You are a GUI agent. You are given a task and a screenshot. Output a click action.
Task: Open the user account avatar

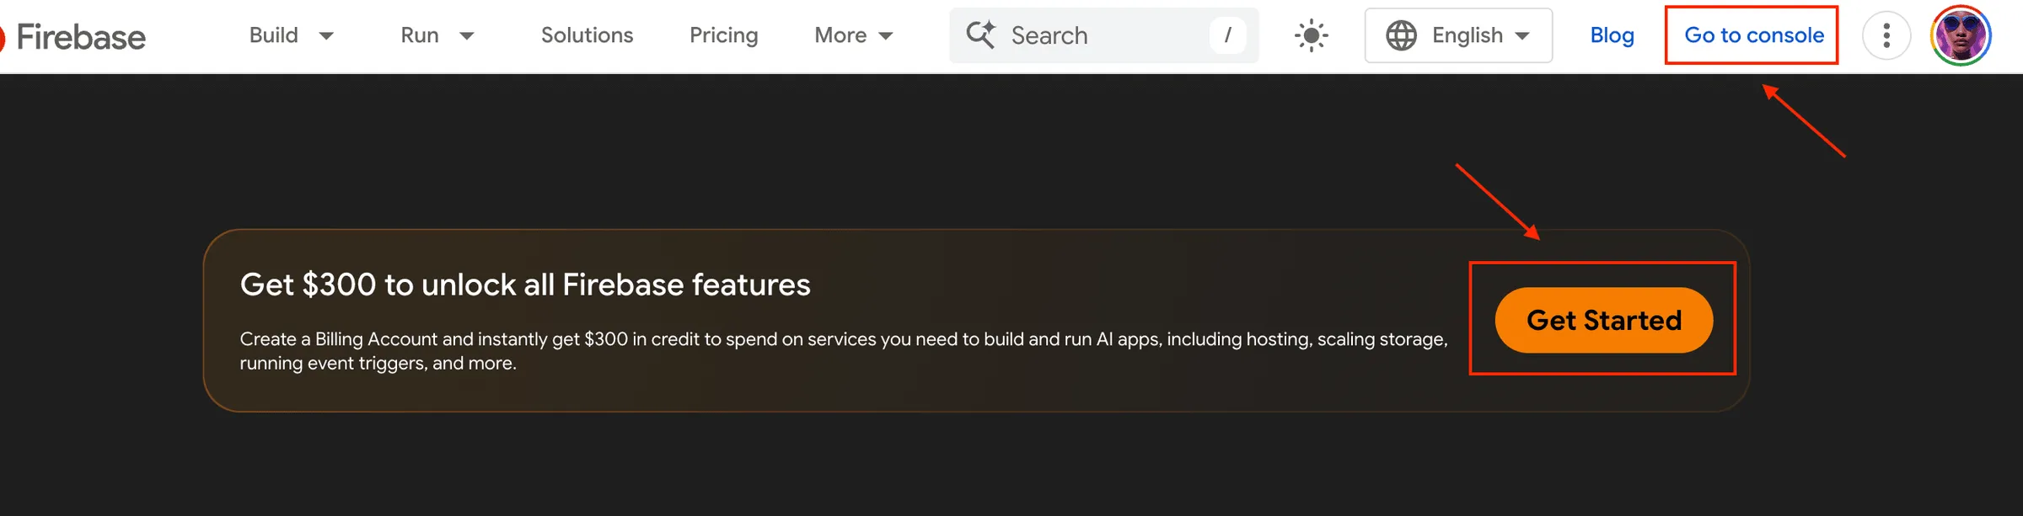tap(1961, 35)
